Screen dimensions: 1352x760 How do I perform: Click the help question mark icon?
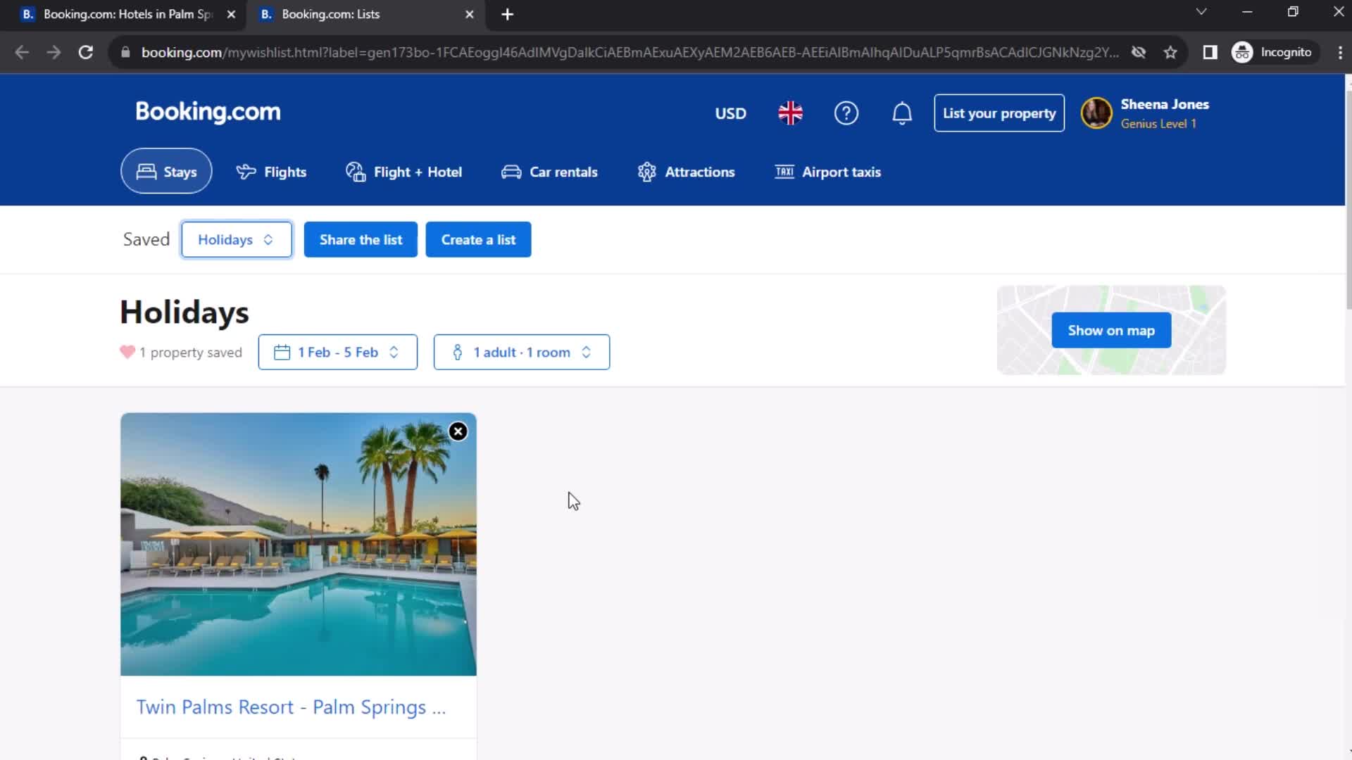click(x=846, y=113)
